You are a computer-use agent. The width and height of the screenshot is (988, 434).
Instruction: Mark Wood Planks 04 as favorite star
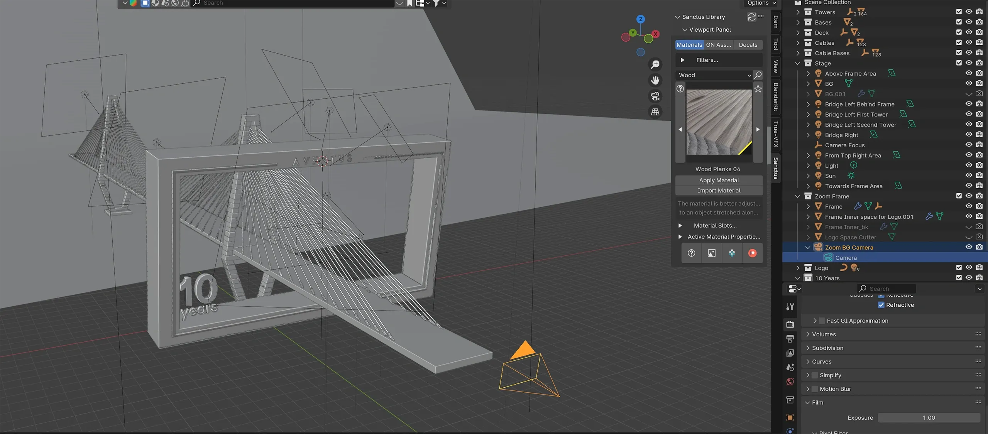point(758,89)
